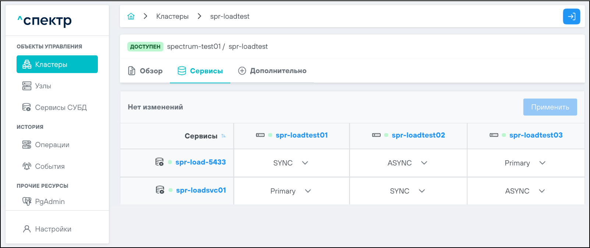Viewport: 590px width, 248px height.
Task: Click the server icon beside spr-loadtest01
Action: click(x=260, y=135)
